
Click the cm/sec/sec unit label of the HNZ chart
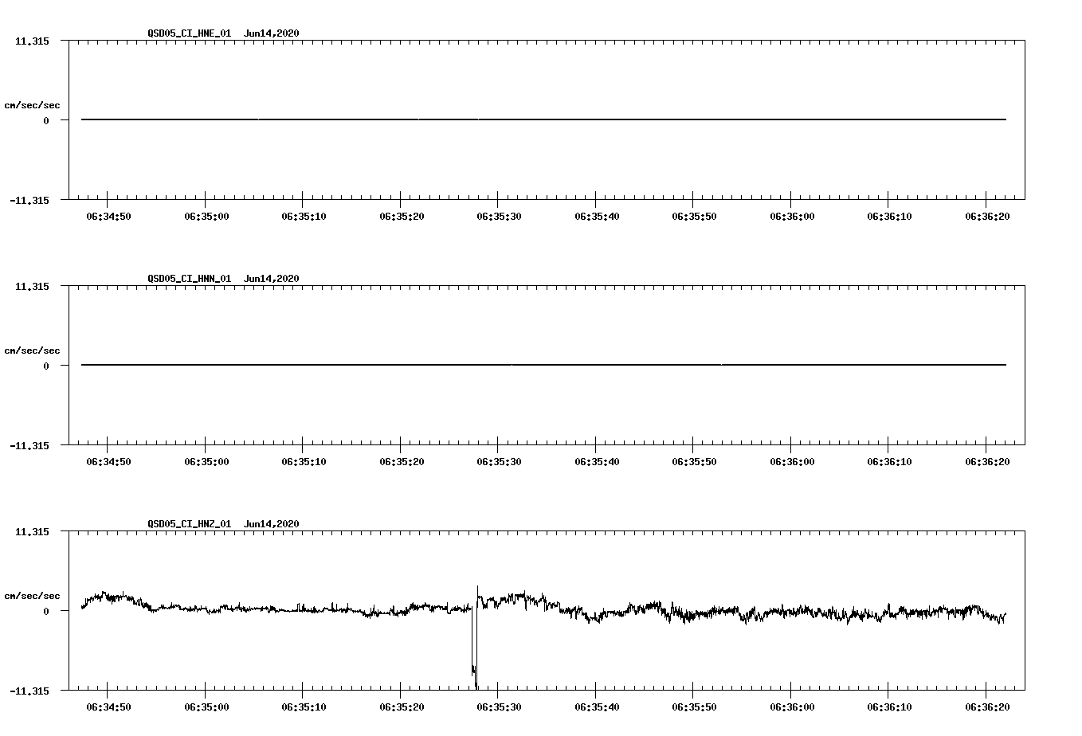(33, 597)
